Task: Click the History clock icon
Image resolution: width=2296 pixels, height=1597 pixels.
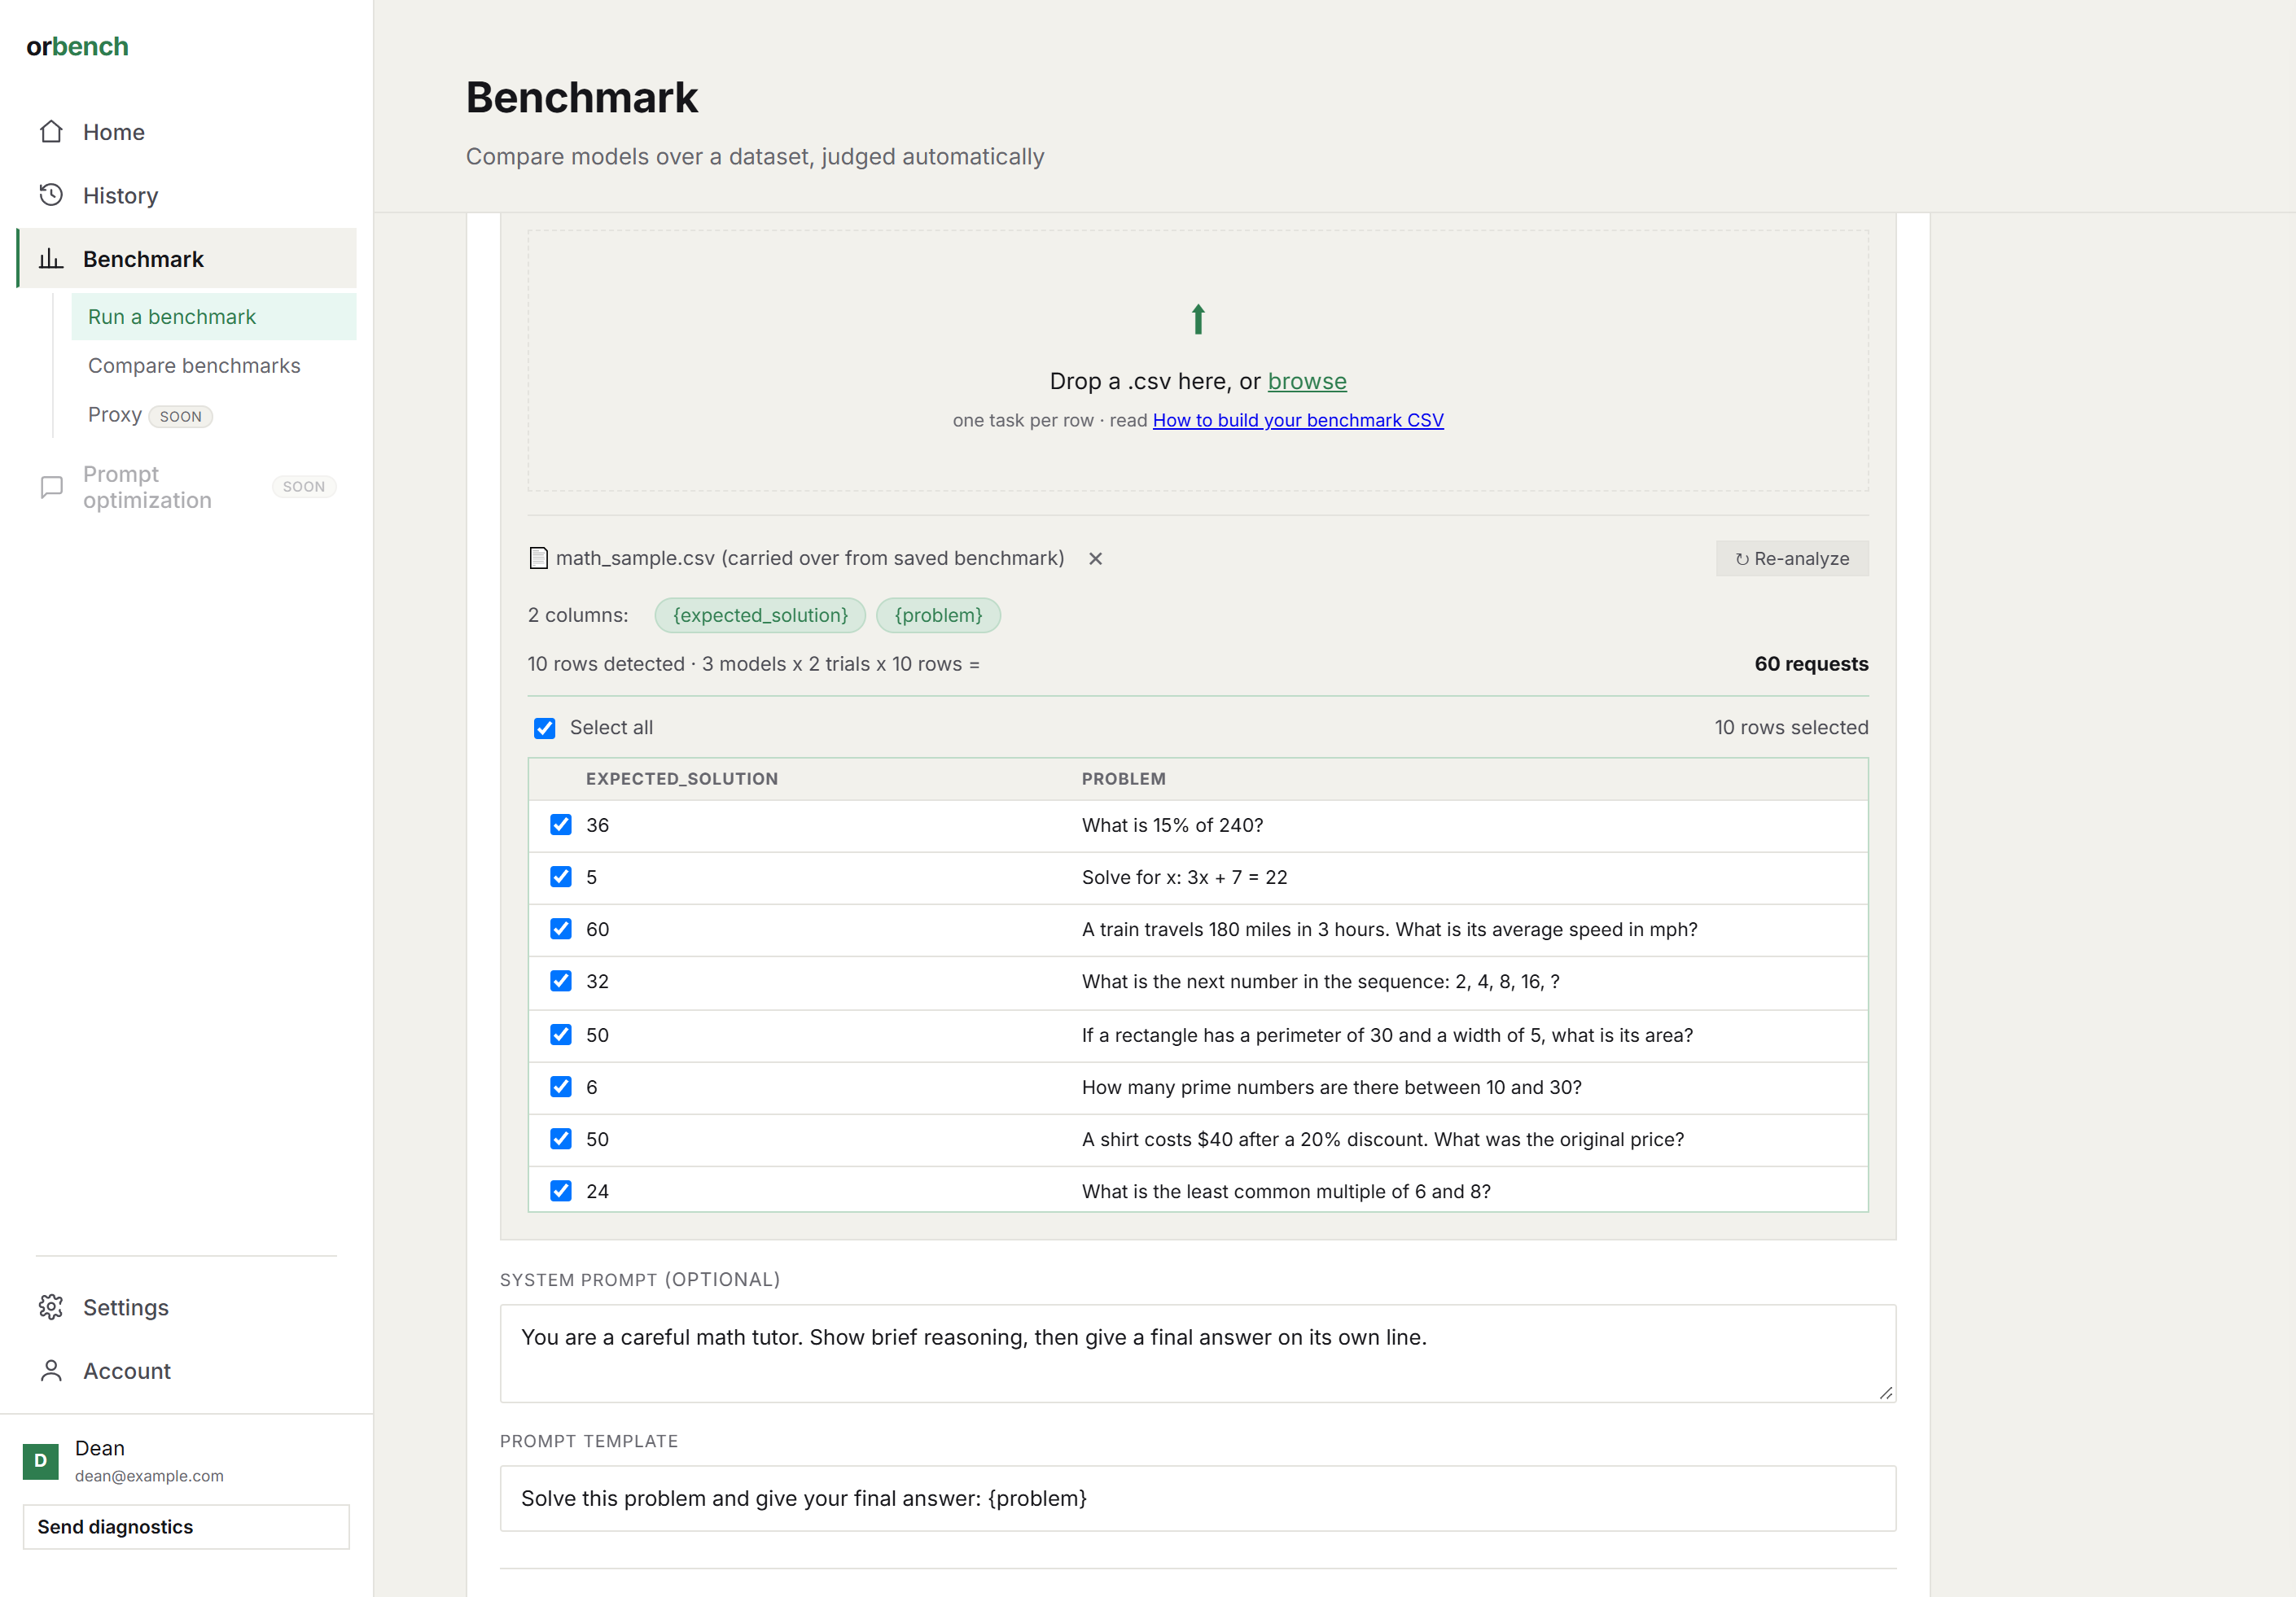Action: [51, 195]
